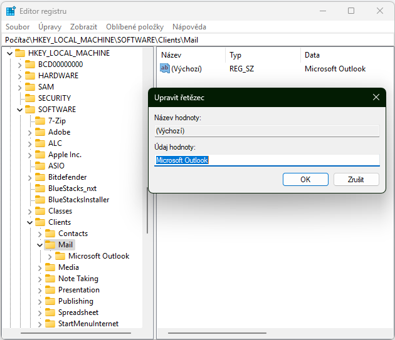This screenshot has height=340, width=395.
Task: Open the Soubor menu
Action: (x=18, y=27)
